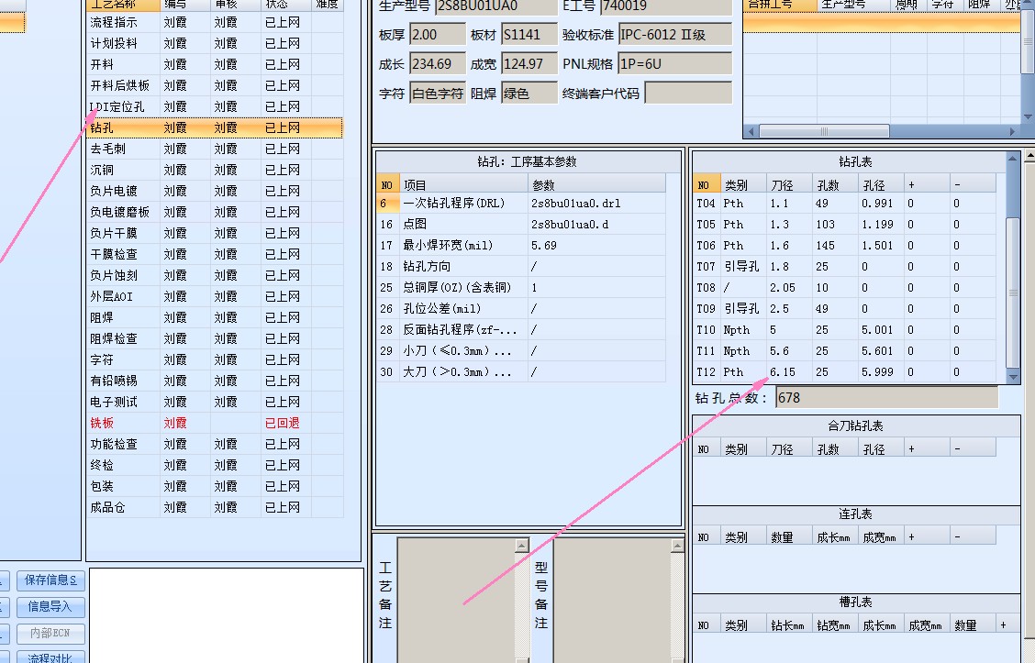Select the 开料后烘板 process row
Screen dimensions: 1035x663
click(215, 86)
